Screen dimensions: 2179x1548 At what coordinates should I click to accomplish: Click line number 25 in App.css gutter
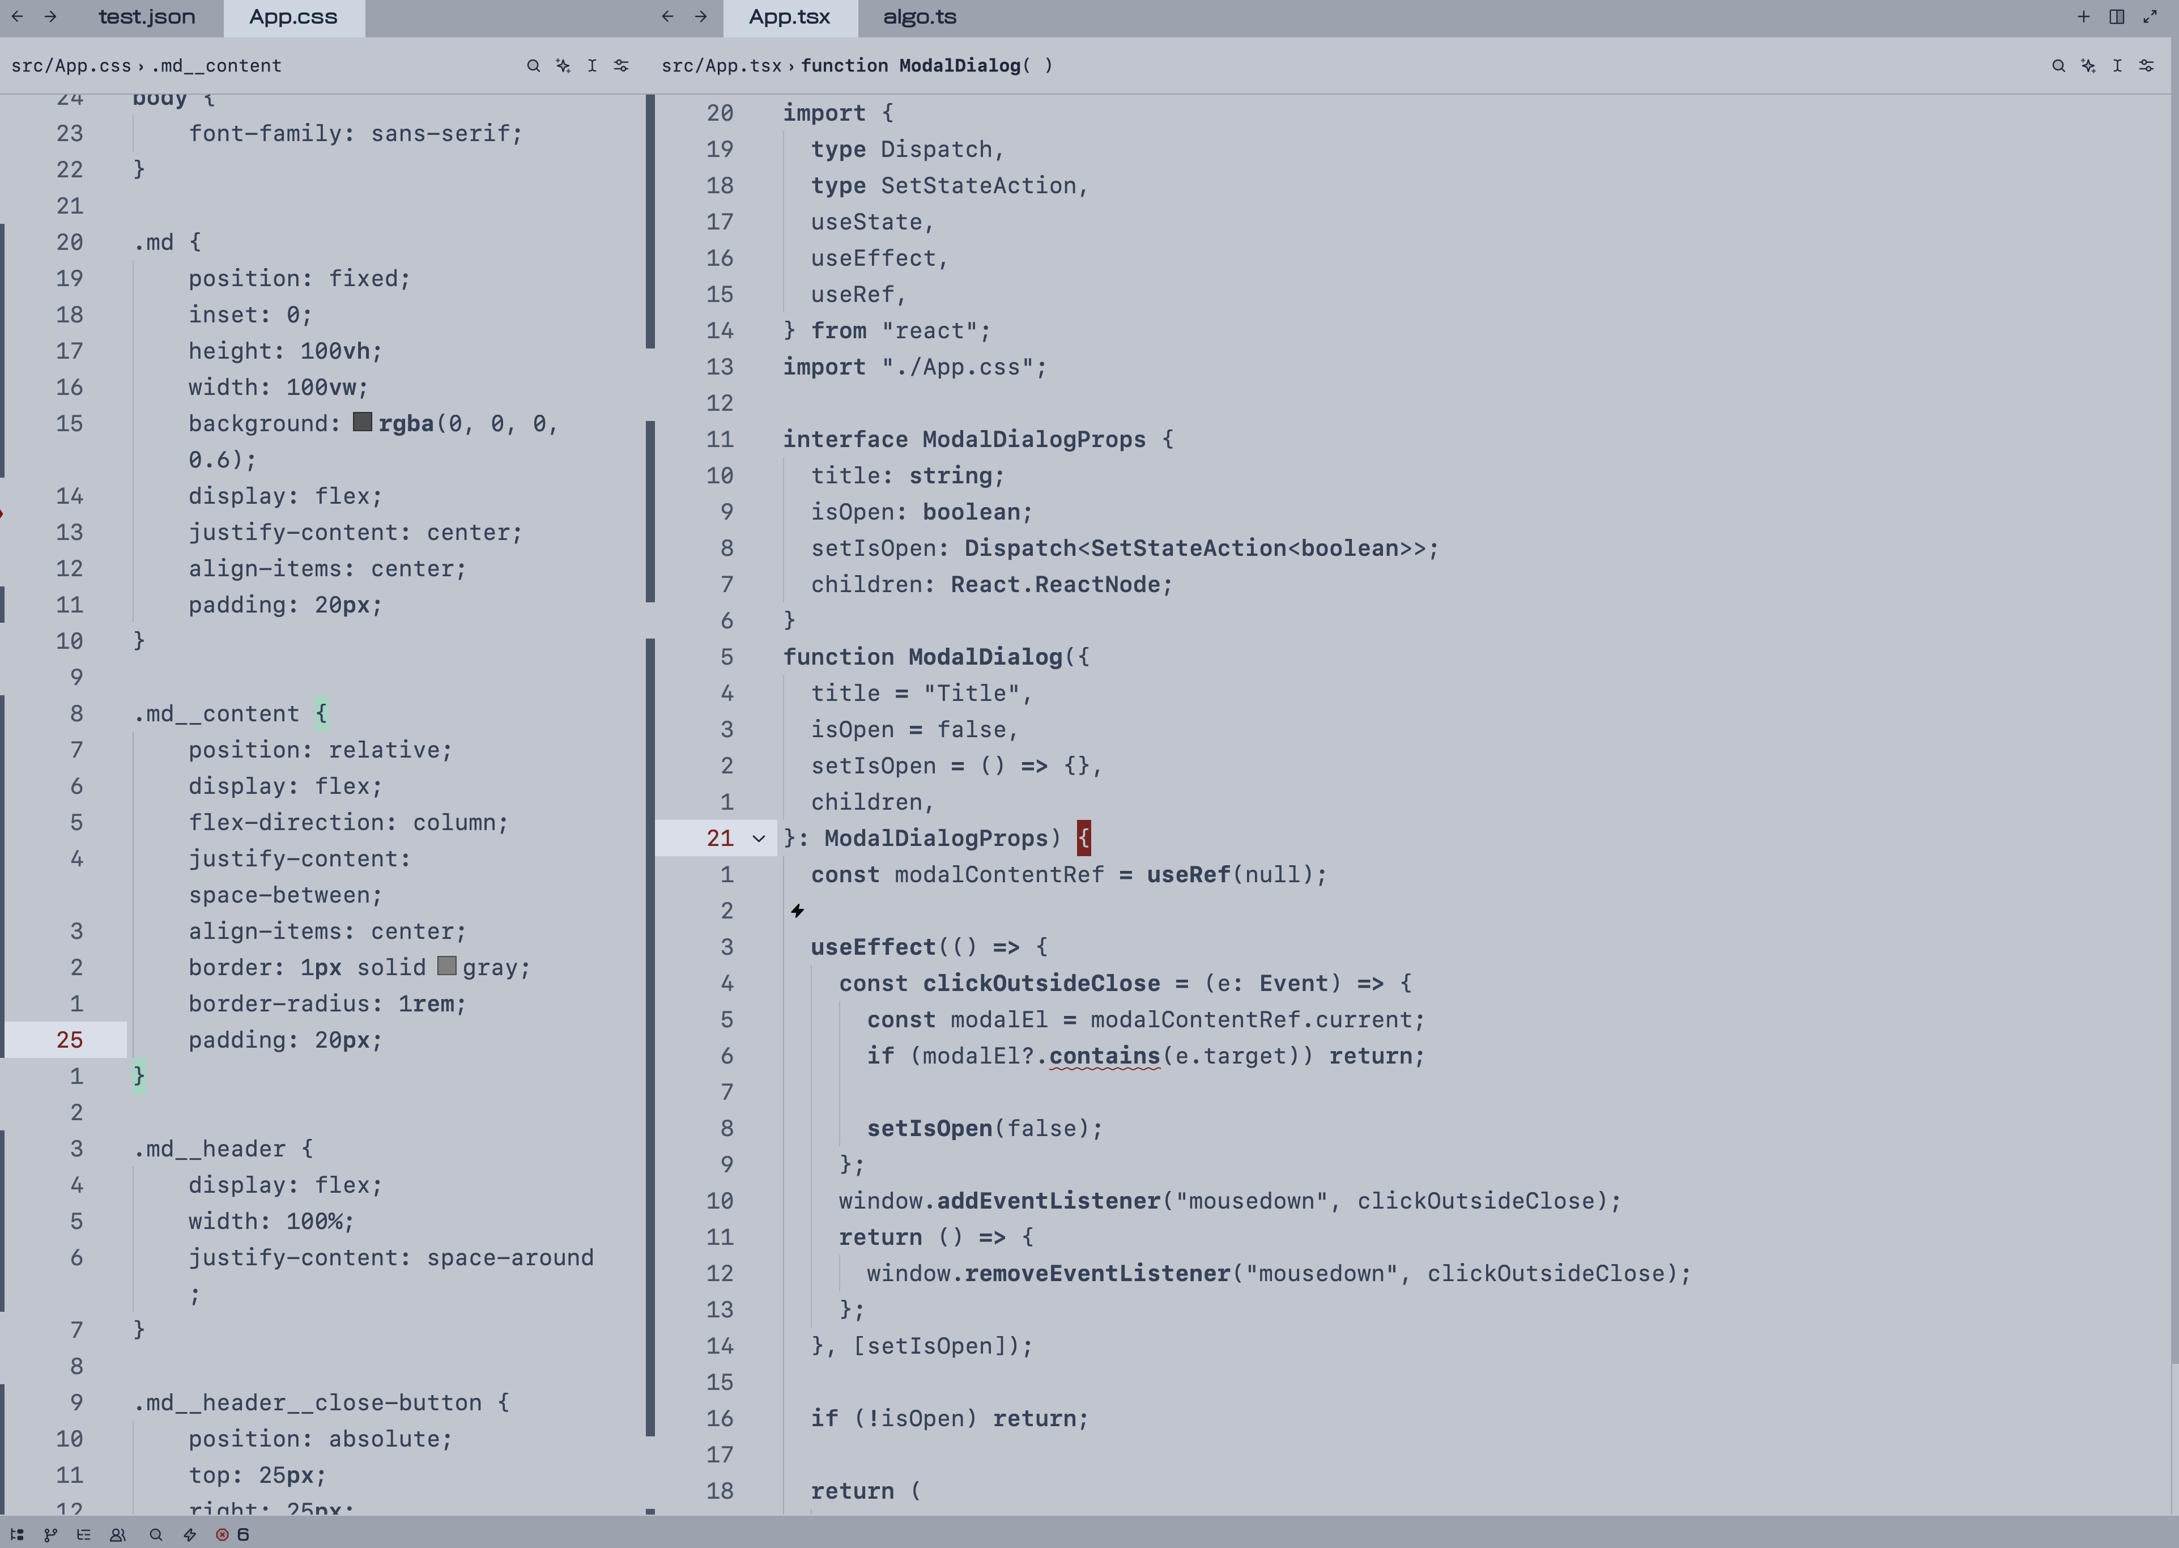tap(70, 1040)
